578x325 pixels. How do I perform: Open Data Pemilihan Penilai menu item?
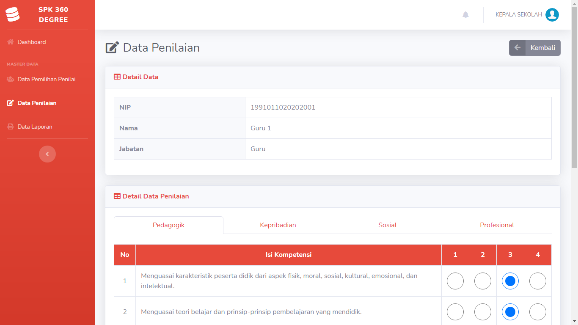47,79
